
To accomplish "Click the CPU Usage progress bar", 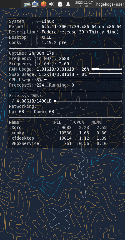I will coord(83,80).
